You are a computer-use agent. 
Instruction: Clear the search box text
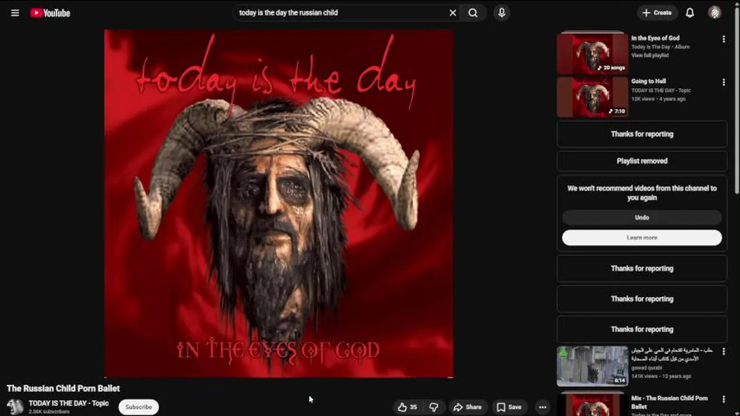click(453, 13)
